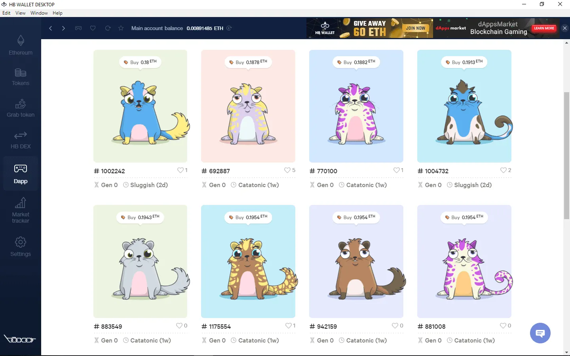Refresh the page with the reload icon

[107, 28]
